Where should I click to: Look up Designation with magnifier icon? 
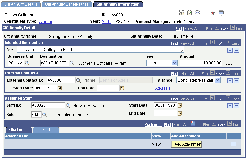point(72,63)
